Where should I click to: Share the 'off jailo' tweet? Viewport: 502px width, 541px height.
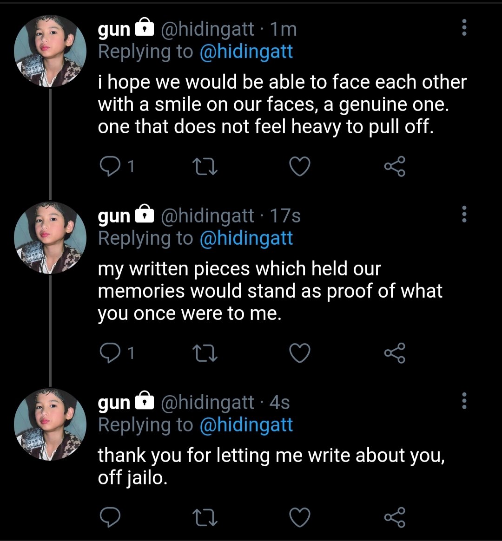point(395,517)
